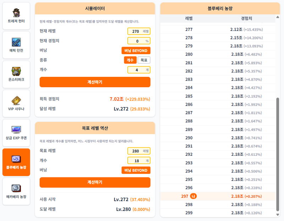Select the level 281 row
This screenshot has width=284, height=221.
click(218, 63)
